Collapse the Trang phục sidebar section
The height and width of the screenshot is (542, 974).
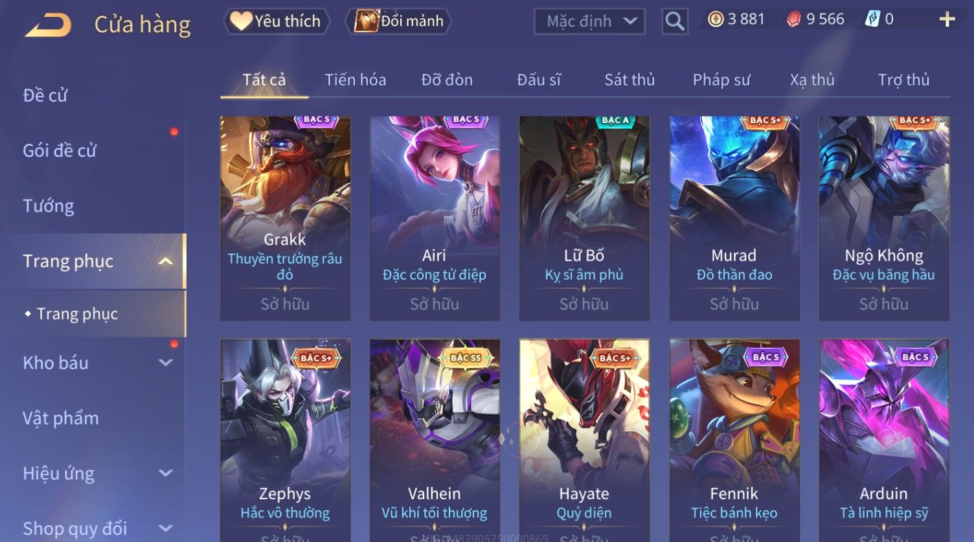166,261
